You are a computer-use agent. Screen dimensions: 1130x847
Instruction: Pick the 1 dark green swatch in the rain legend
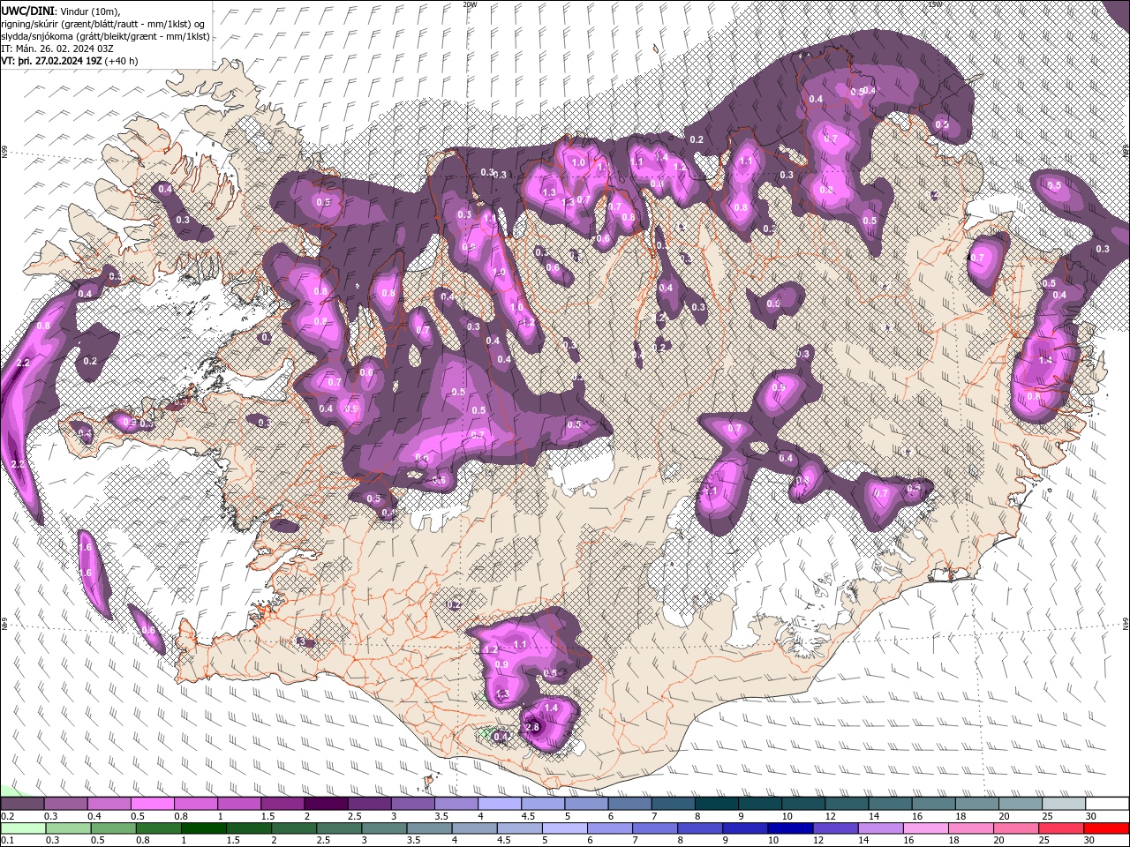[x=203, y=828]
